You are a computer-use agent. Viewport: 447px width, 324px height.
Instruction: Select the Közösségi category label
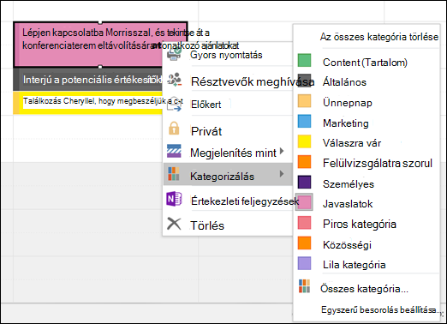pos(347,245)
